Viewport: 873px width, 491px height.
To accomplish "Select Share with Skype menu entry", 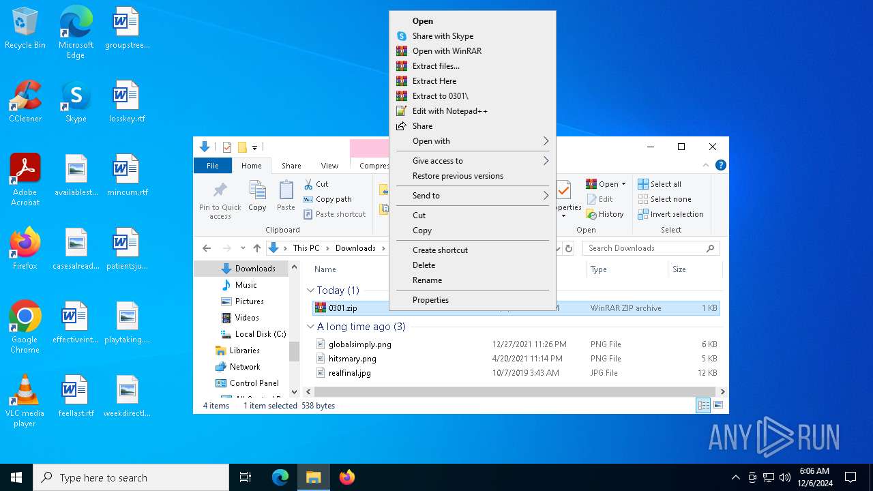I will point(473,36).
